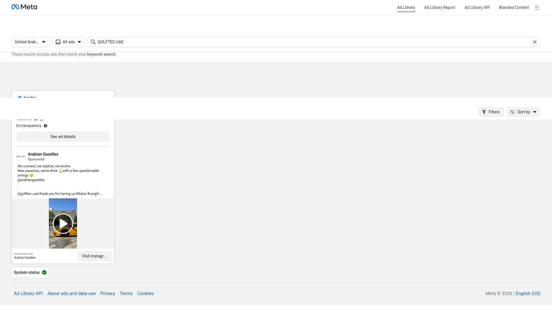
Task: Click the EU transparency info icon
Action: click(45, 126)
